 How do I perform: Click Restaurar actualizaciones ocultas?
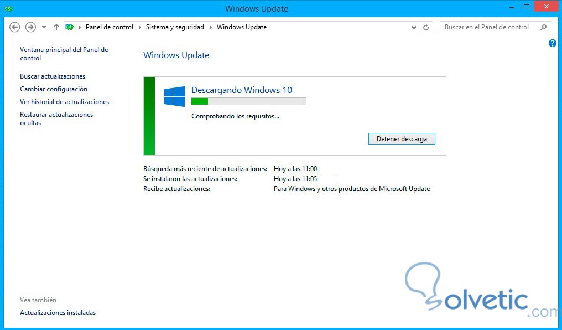[56, 118]
